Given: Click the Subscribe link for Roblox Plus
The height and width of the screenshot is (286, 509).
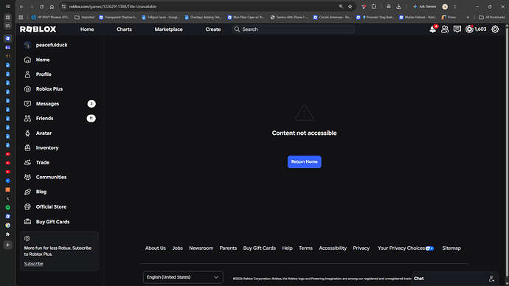Looking at the screenshot, I should coord(33,264).
